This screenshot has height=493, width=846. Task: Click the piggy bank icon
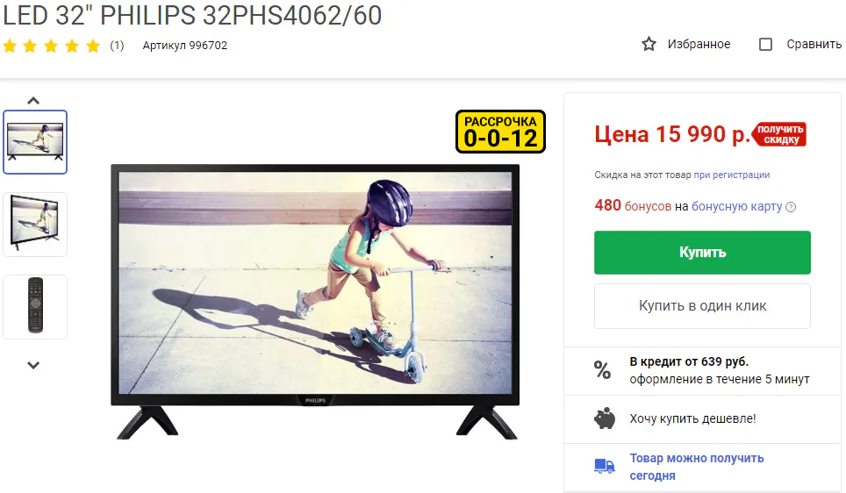(x=605, y=418)
